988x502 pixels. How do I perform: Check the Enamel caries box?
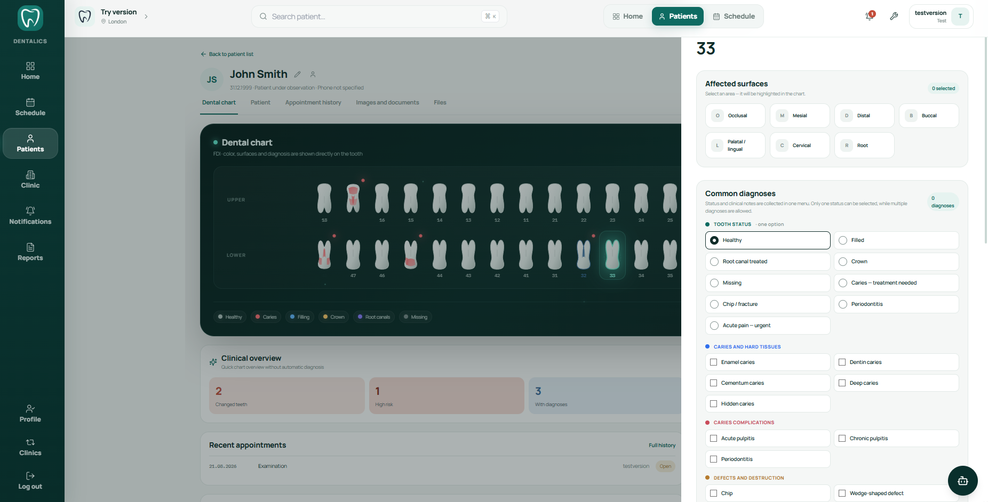[x=714, y=362]
